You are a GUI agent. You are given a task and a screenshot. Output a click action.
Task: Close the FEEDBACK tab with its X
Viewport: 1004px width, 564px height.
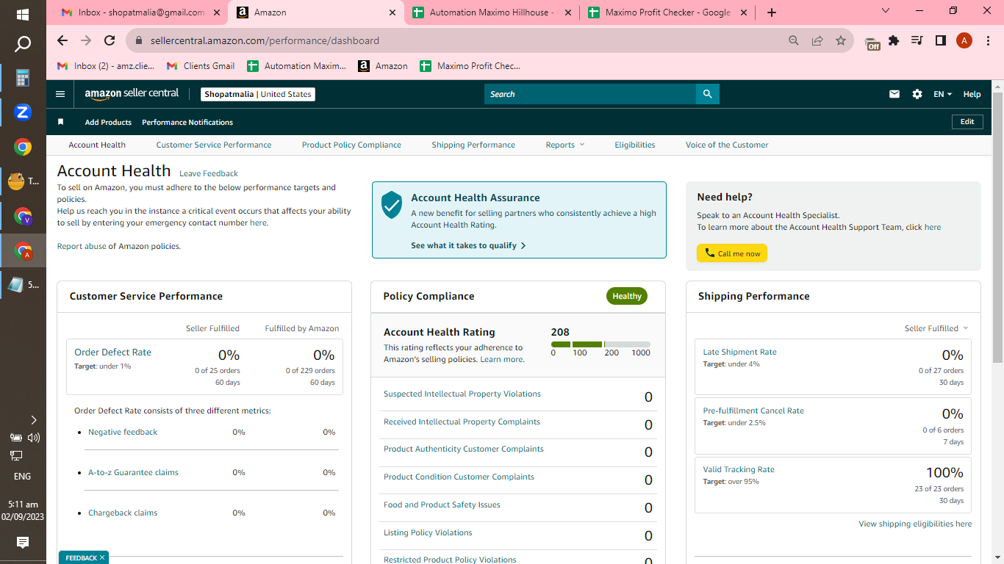[102, 558]
